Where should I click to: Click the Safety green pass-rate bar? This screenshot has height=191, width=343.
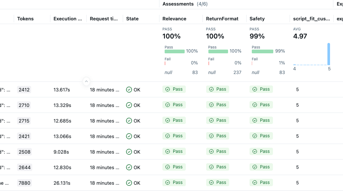[263, 51]
